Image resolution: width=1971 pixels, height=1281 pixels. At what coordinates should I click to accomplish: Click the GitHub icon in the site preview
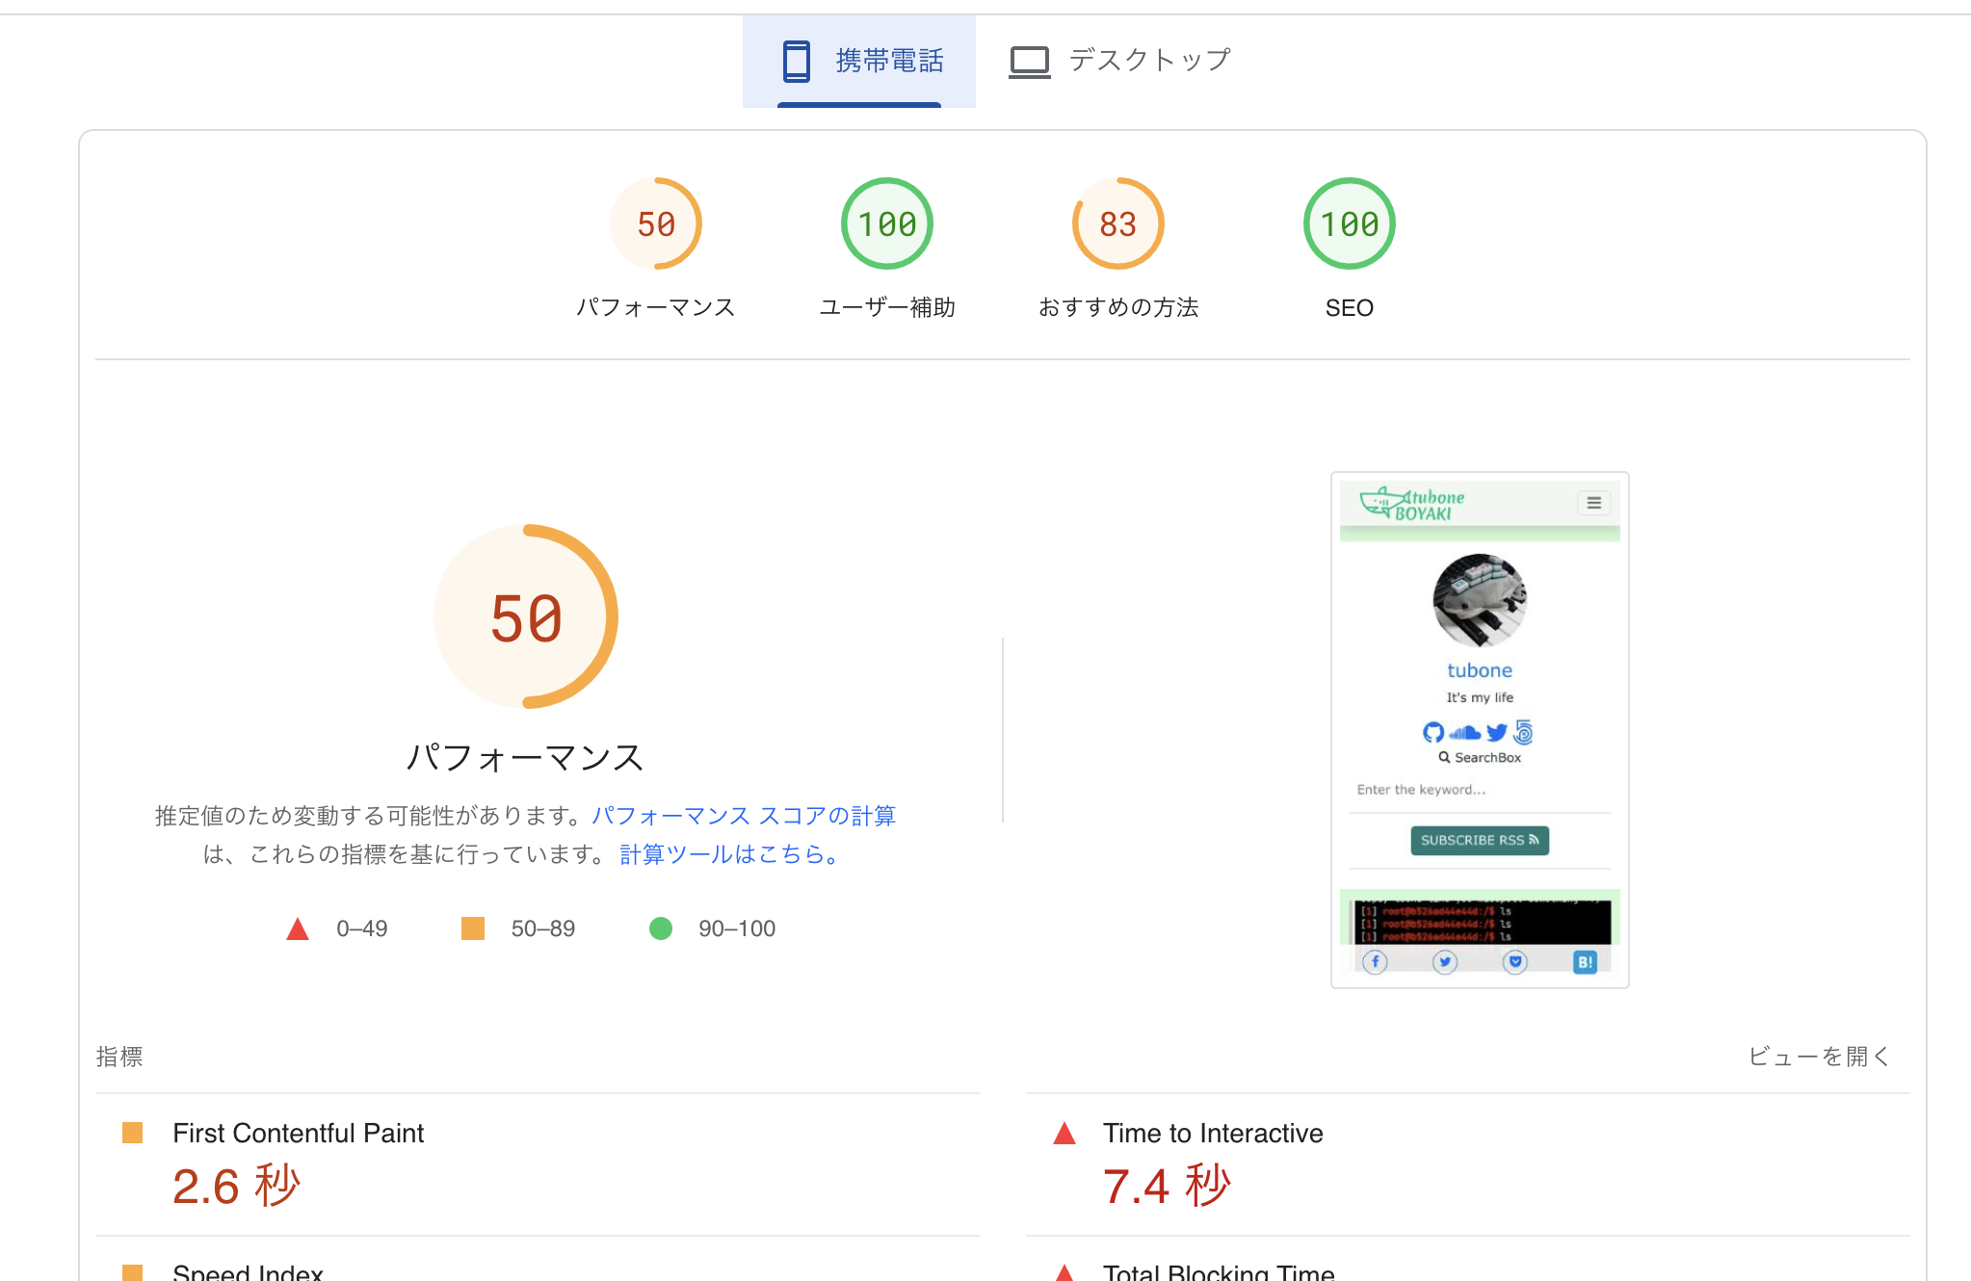[x=1432, y=732]
